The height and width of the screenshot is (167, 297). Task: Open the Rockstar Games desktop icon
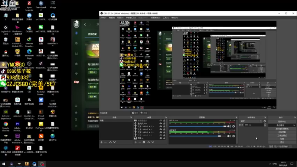coord(41,91)
